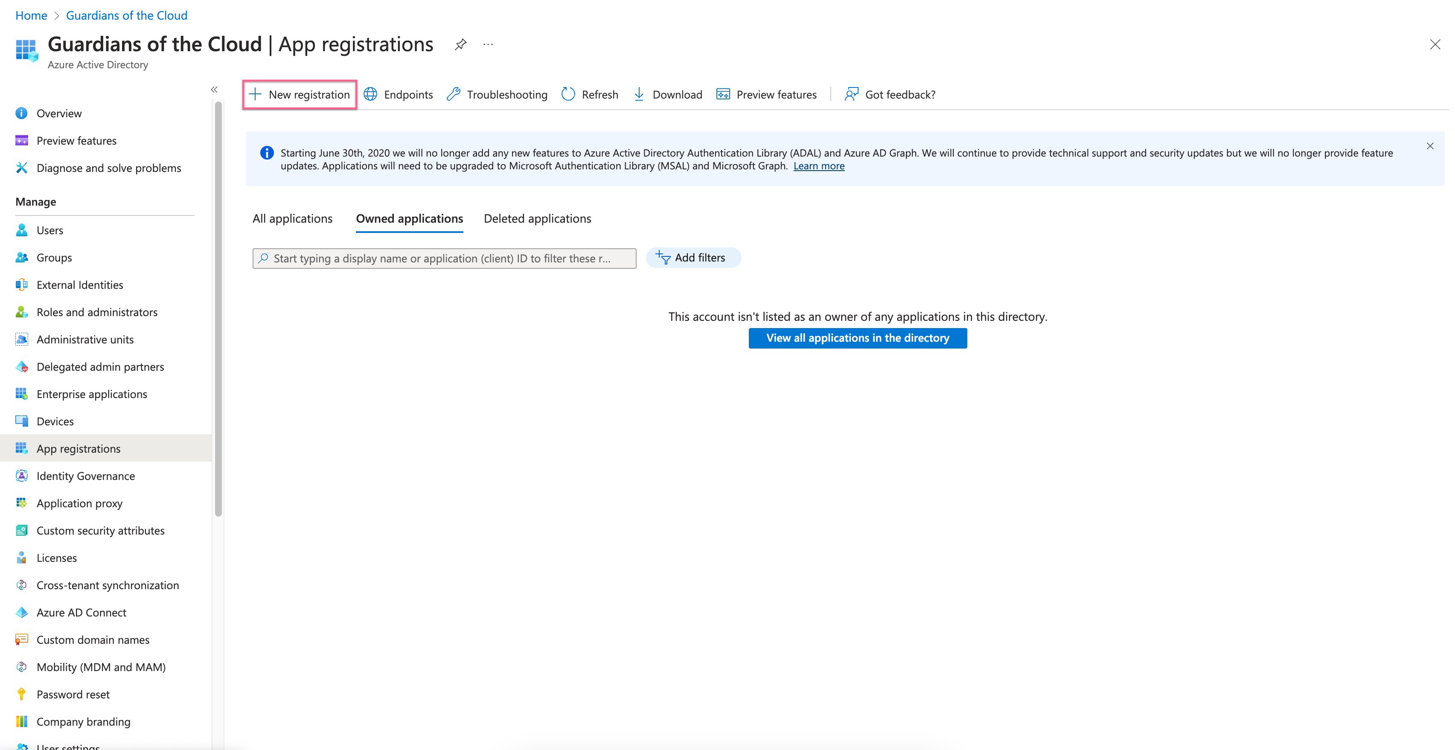Open the Application proxy settings
This screenshot has height=750, width=1455.
[x=79, y=503]
